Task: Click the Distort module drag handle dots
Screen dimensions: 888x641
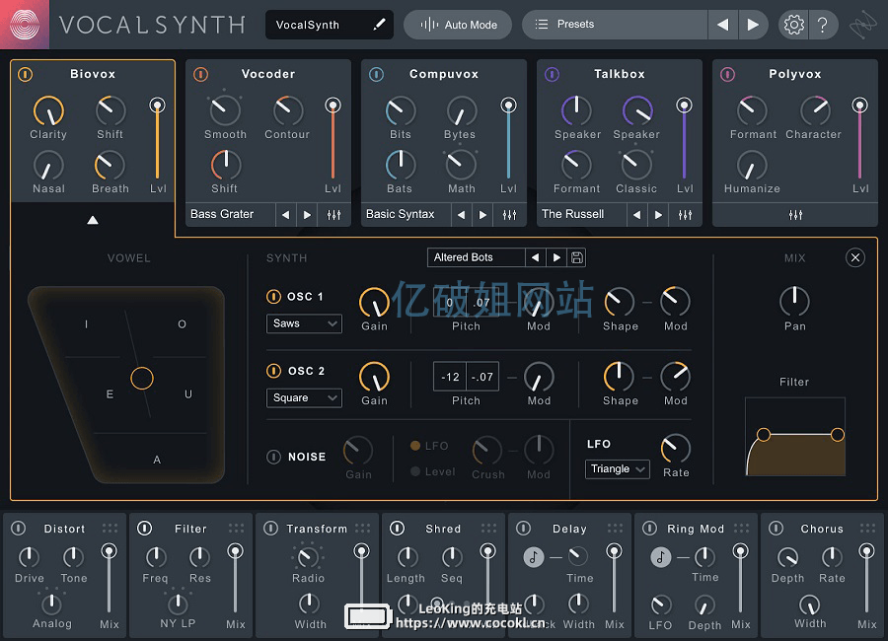Action: [110, 529]
